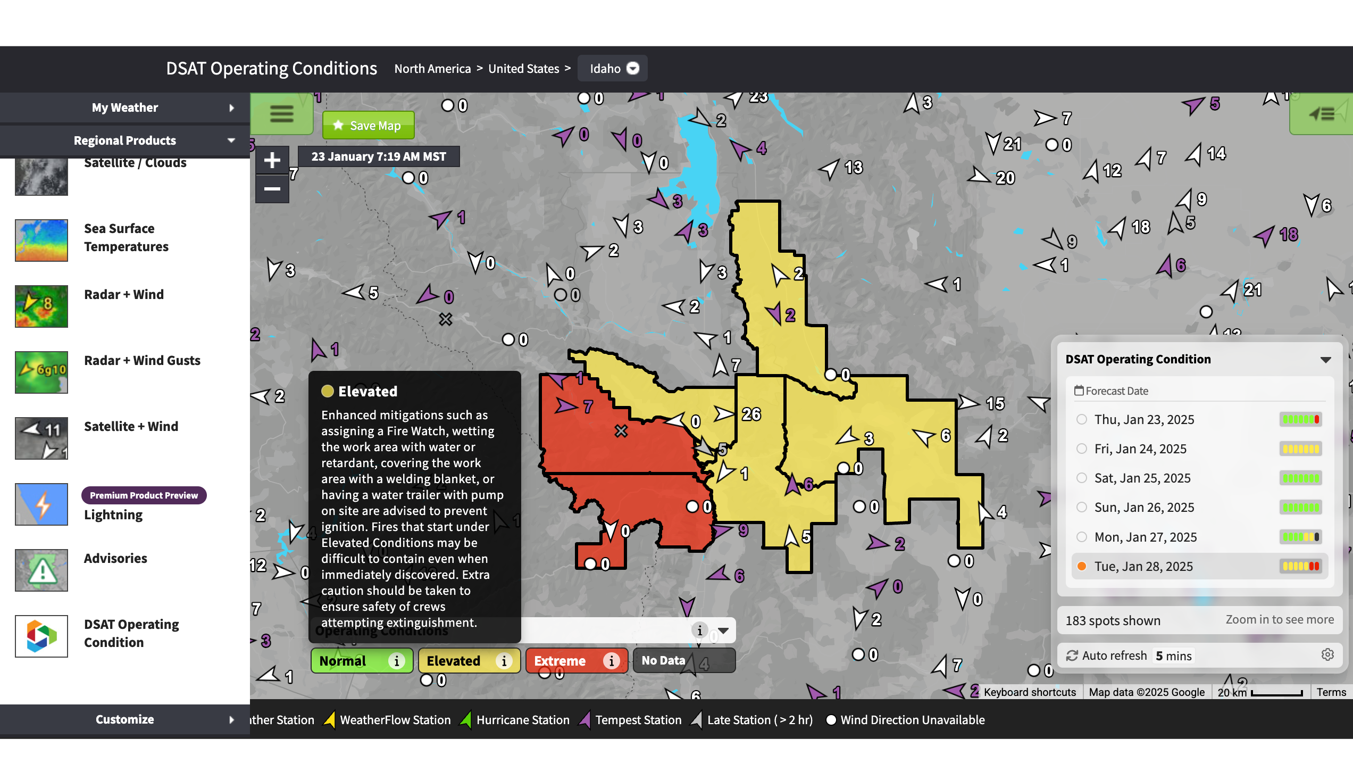Open the hamburger menu on the map
This screenshot has width=1353, height=780.
tap(282, 114)
